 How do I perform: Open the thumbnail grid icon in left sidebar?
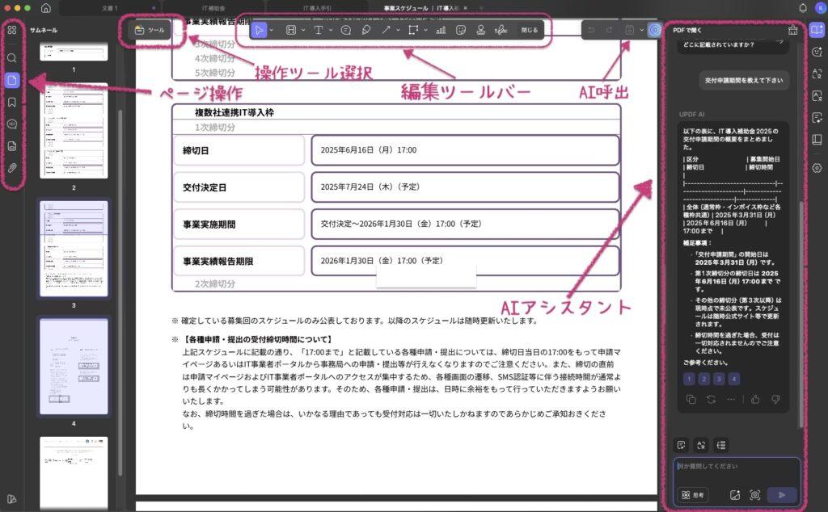pyautogui.click(x=11, y=30)
